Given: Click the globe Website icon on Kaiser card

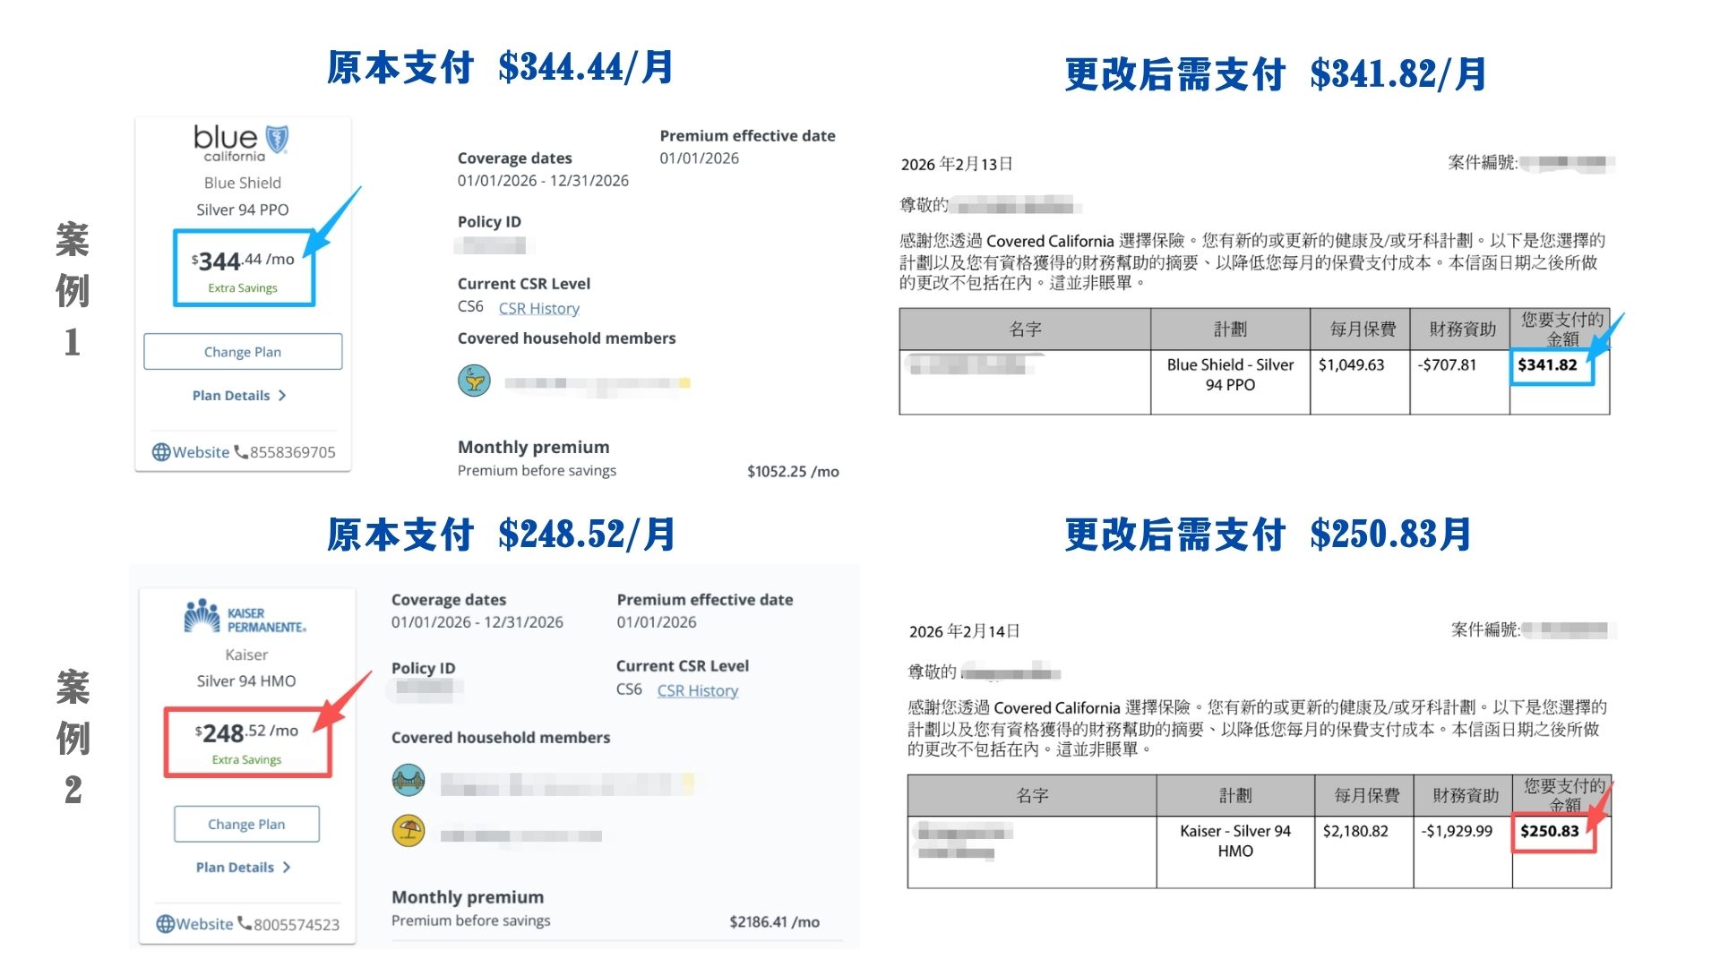Looking at the screenshot, I should coord(166,924).
